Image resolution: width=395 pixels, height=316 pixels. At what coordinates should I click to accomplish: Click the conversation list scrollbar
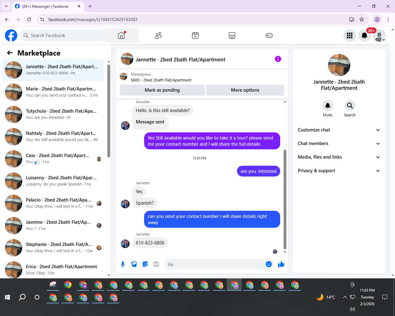(109, 110)
